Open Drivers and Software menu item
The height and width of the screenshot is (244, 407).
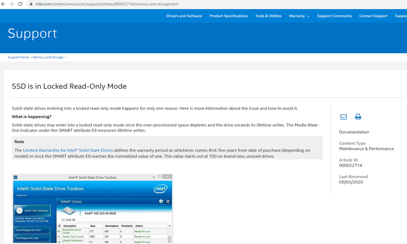(x=184, y=16)
